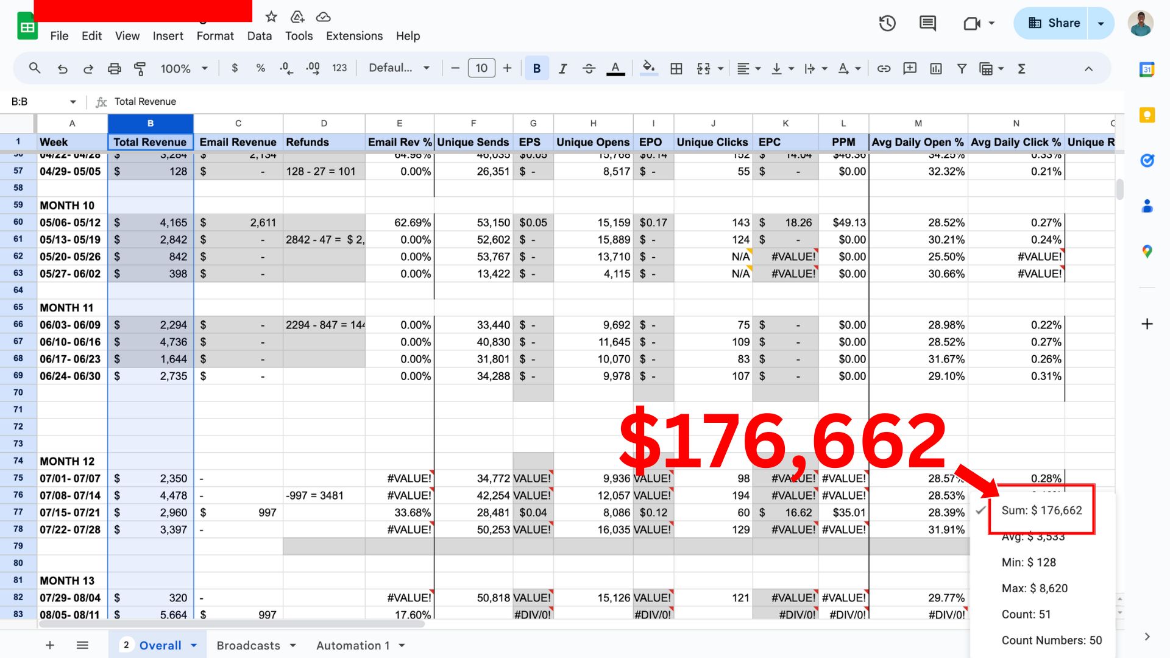Insert a link
Screen dimensions: 1170x658
point(884,68)
